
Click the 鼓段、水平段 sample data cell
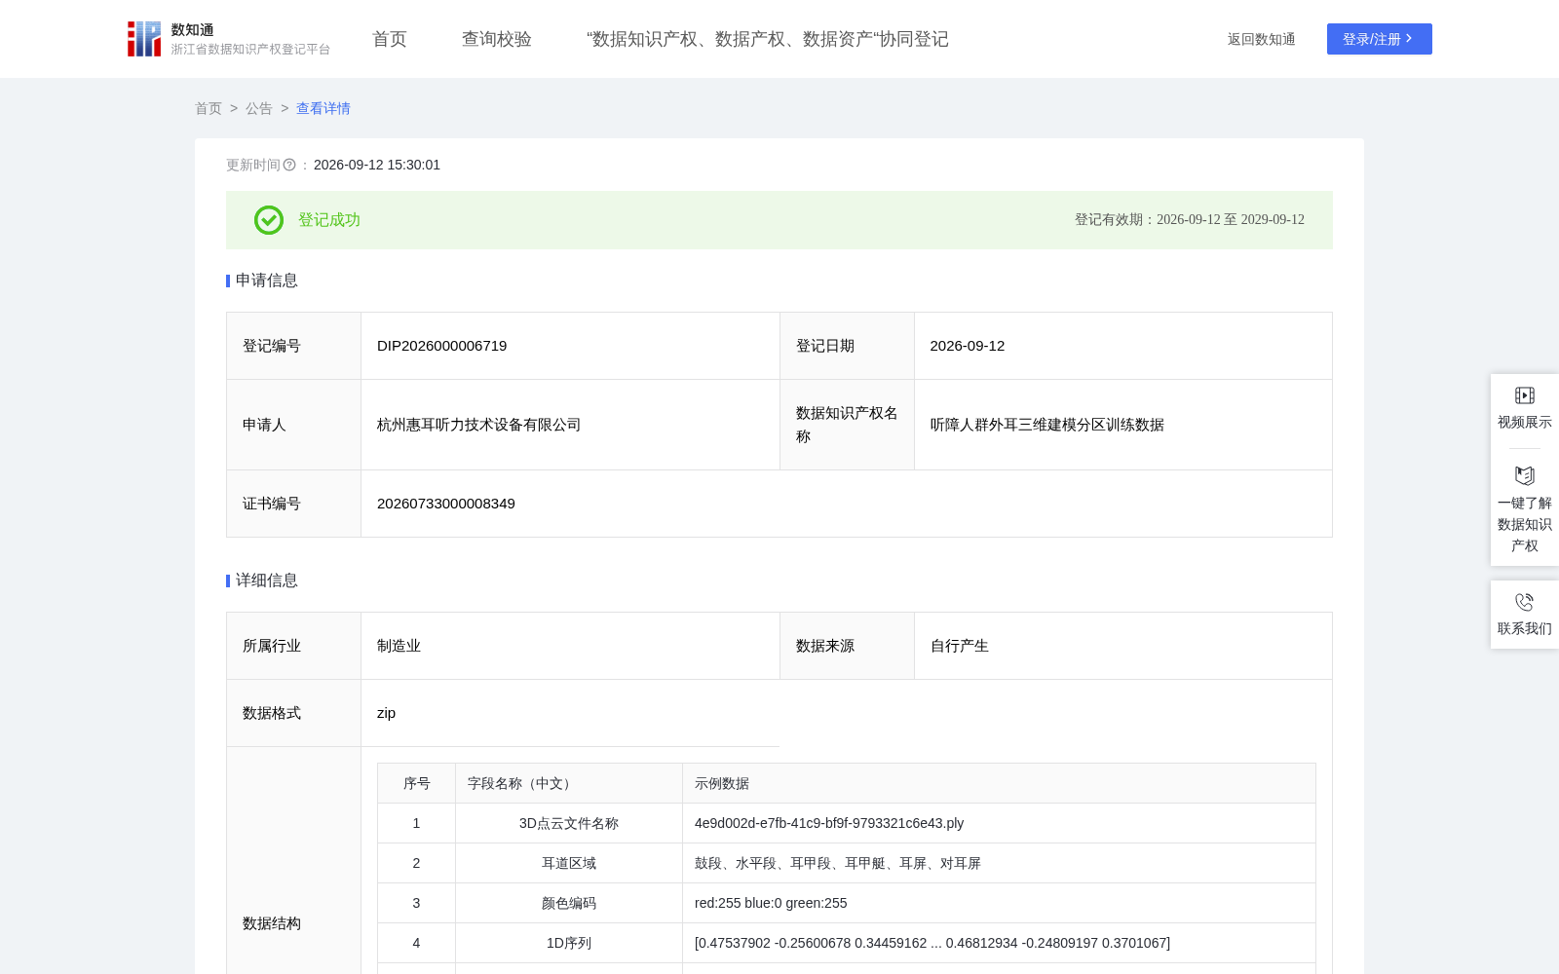(999, 863)
